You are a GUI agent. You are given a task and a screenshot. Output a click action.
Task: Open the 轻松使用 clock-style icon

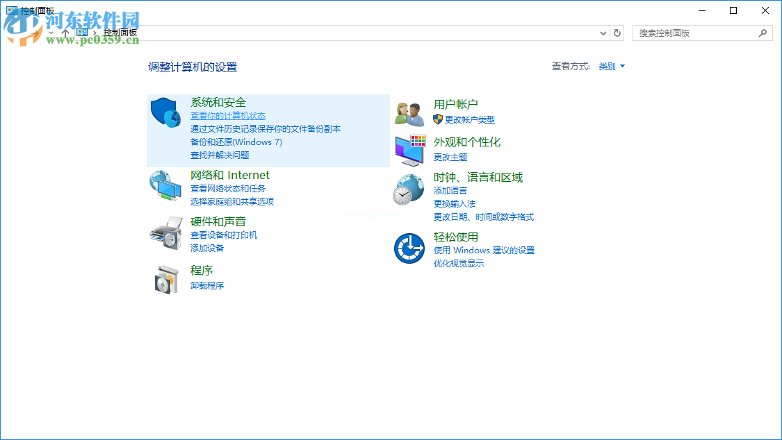pyautogui.click(x=409, y=247)
